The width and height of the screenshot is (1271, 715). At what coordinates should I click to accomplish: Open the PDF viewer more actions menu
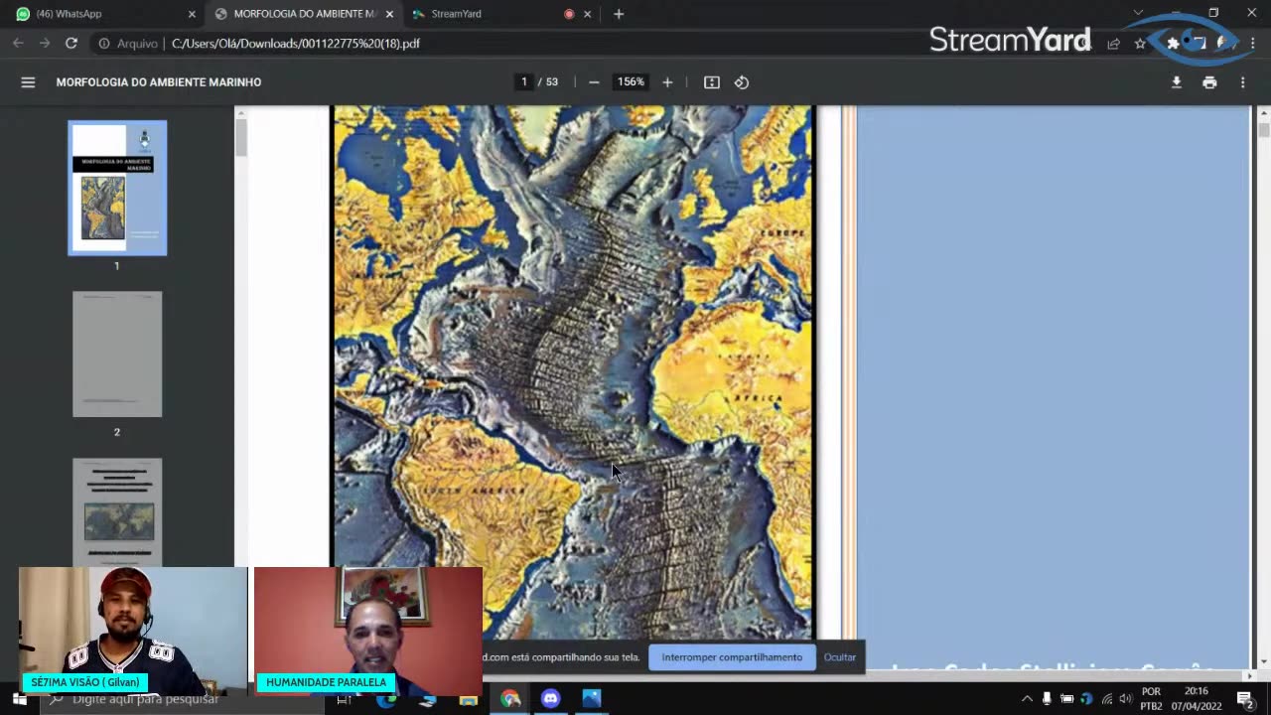tap(1242, 82)
